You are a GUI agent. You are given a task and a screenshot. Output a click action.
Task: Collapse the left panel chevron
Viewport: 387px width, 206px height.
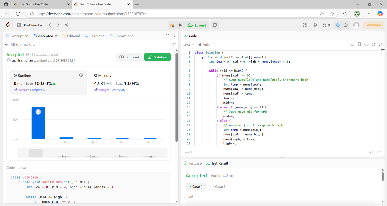pos(174,36)
